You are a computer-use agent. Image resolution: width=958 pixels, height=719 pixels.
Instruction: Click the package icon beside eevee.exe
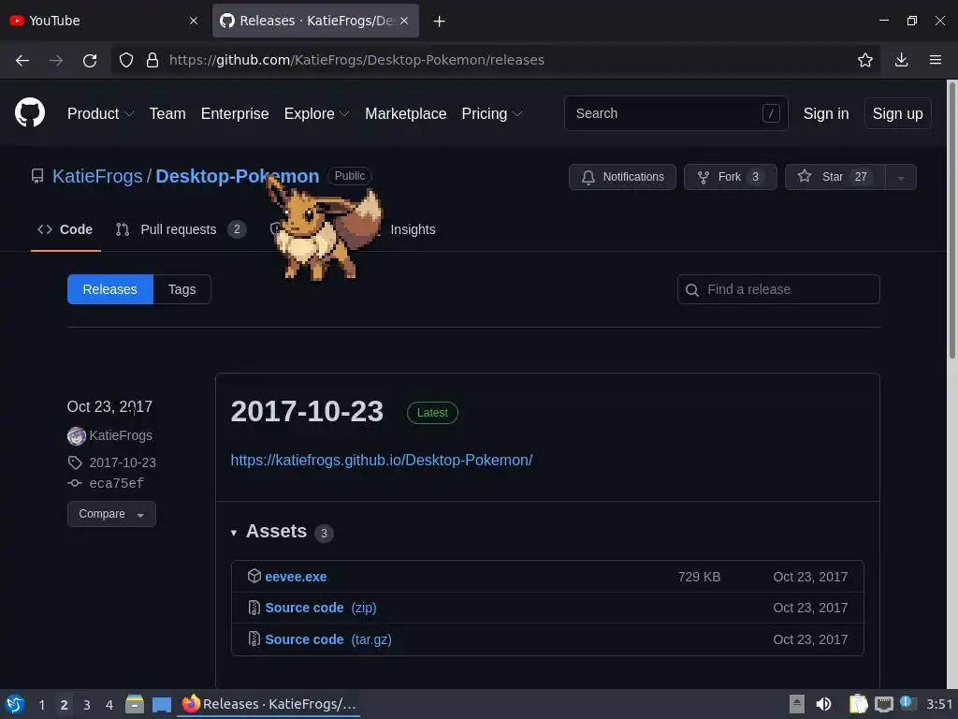coord(254,576)
